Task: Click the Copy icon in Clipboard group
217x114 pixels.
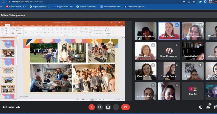Action: [6, 31]
